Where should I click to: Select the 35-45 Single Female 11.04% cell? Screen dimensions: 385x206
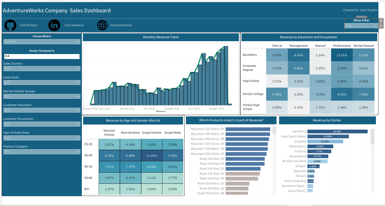[x=152, y=156]
